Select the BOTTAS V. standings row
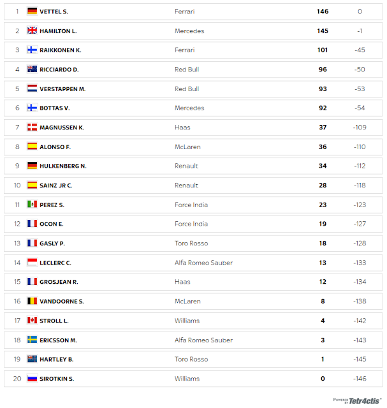This screenshot has width=387, height=408. tap(193, 108)
